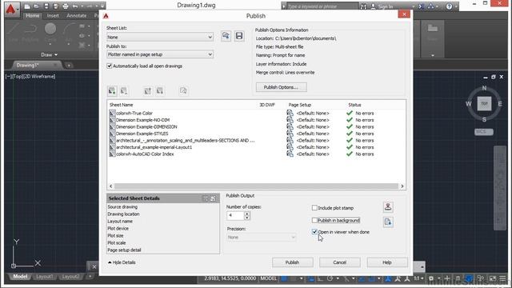Click the Save icon in quick access toolbar
The image size is (512, 288).
(x=46, y=6)
